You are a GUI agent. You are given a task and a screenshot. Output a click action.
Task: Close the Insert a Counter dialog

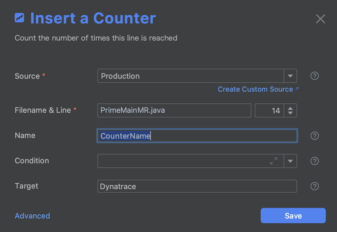pos(320,19)
